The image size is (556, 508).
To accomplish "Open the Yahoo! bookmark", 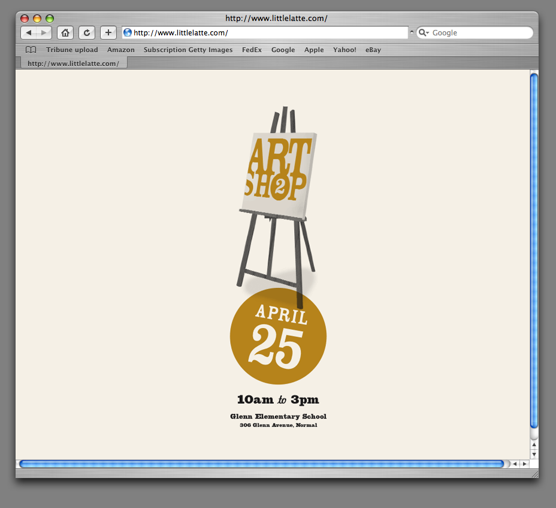I will pos(345,50).
